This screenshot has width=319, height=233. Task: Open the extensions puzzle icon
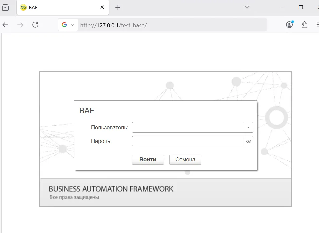tap(304, 25)
